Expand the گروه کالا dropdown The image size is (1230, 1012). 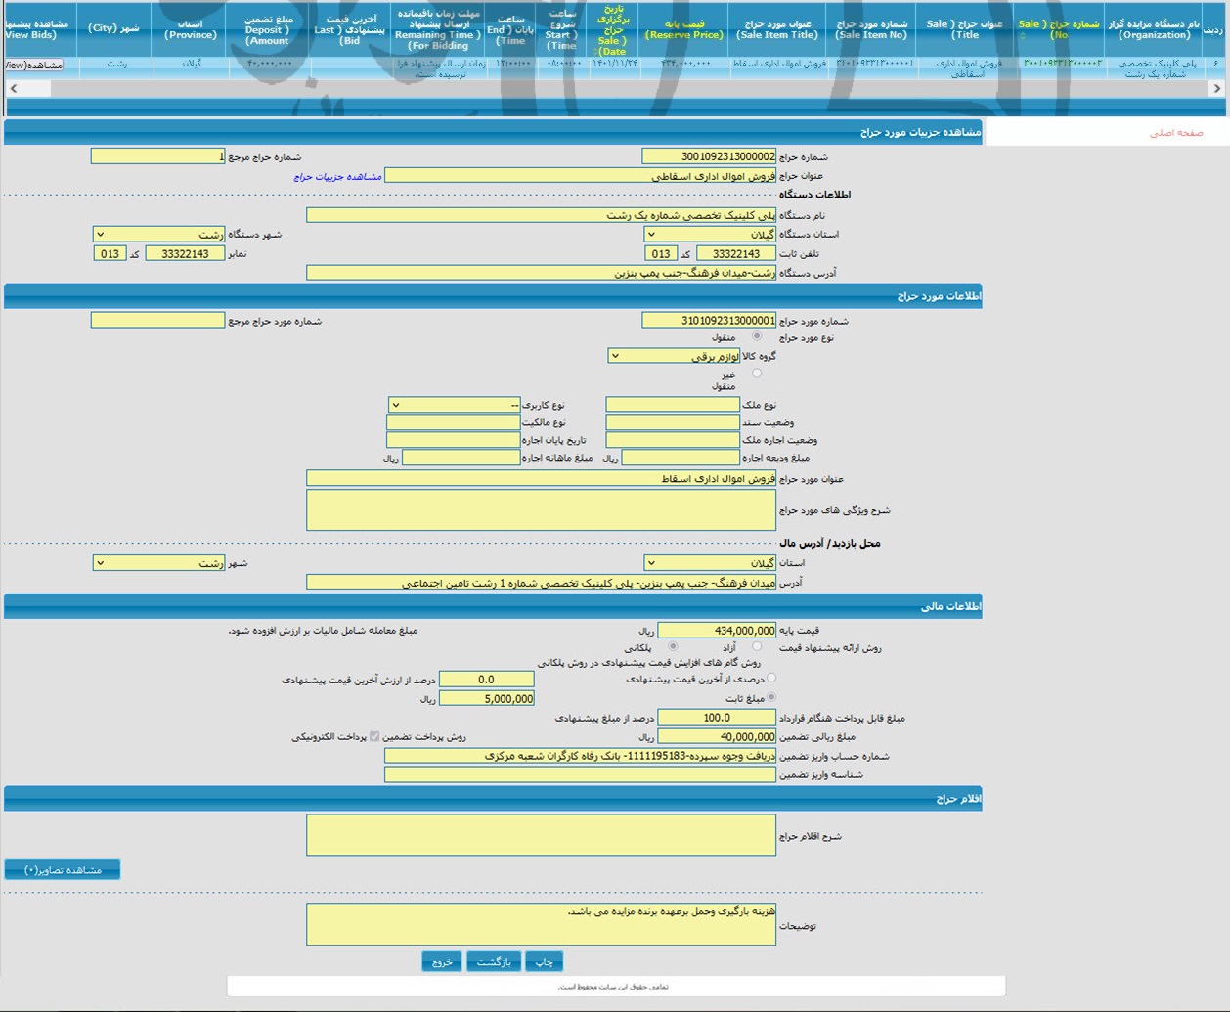(673, 356)
